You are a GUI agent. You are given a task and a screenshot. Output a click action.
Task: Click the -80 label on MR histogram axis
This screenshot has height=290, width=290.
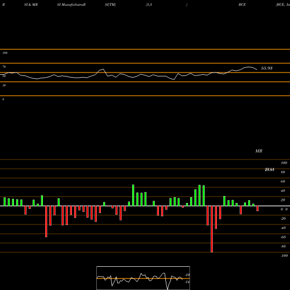(x=283, y=246)
